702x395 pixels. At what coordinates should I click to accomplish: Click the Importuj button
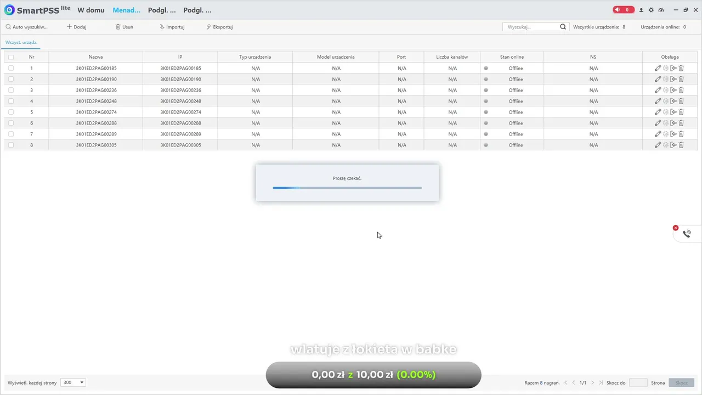pos(172,26)
